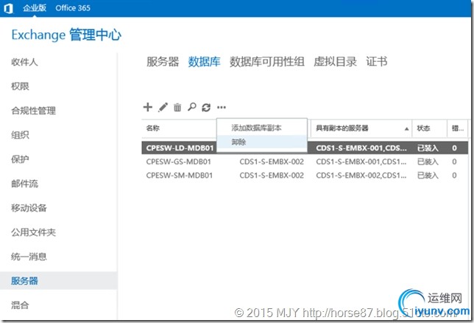Click CDS1-S-EMBX-001,CDS1... in GS-MDB01 row
474x323 pixels.
click(361, 161)
